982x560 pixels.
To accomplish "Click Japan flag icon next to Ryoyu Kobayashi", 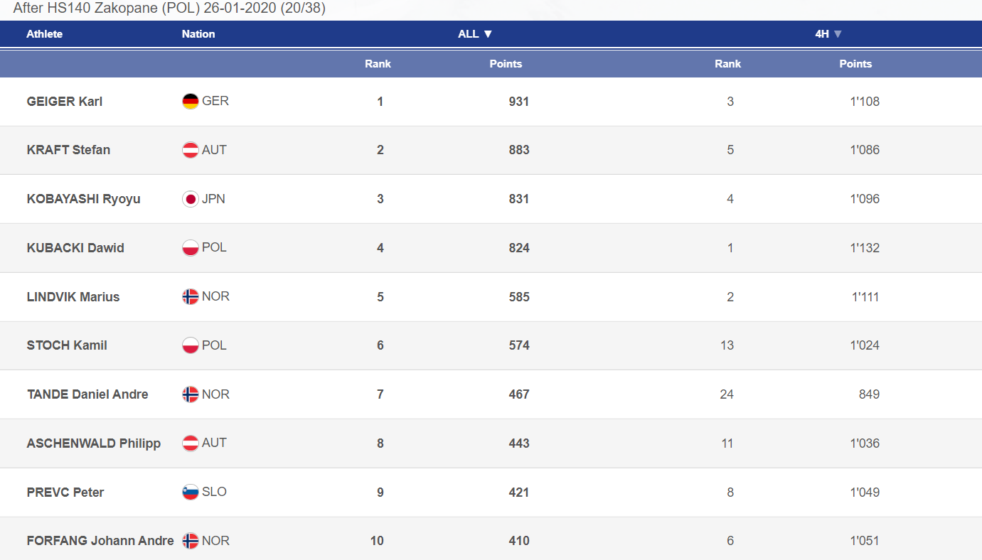I will tap(190, 199).
